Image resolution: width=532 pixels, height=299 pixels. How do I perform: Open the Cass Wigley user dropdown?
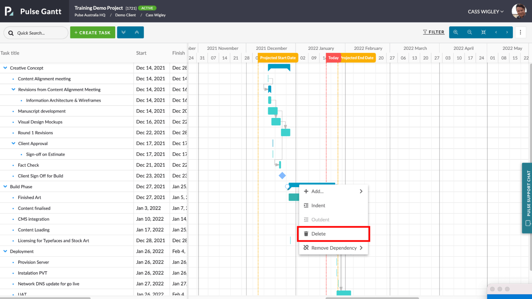[x=486, y=11]
